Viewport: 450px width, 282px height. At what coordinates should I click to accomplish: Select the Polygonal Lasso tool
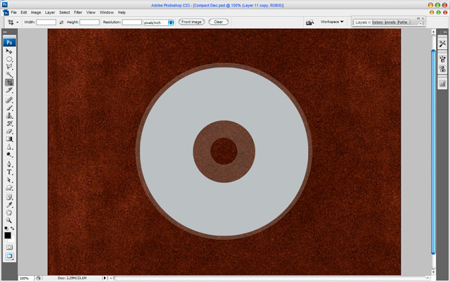tap(9, 67)
